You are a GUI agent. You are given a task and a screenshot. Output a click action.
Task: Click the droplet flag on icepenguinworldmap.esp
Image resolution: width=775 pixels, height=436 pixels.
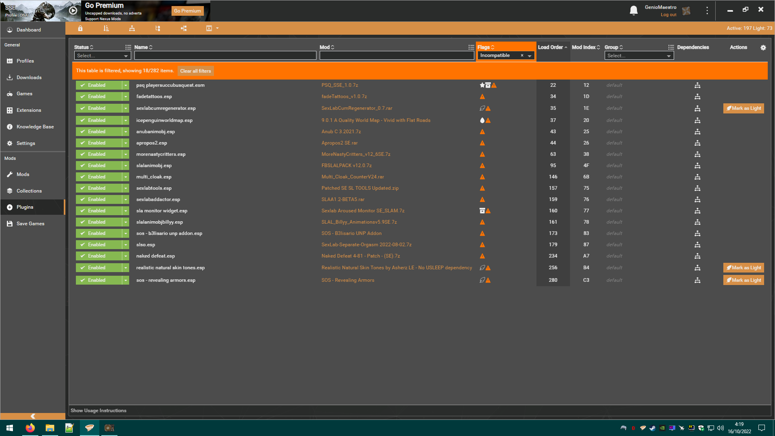(482, 120)
